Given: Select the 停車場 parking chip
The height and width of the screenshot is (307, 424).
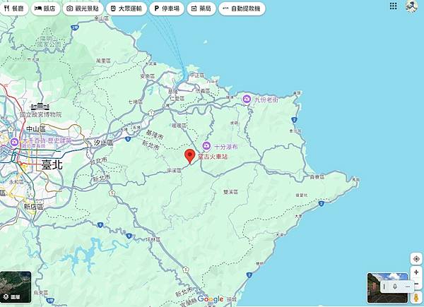Looking at the screenshot, I should pyautogui.click(x=167, y=8).
